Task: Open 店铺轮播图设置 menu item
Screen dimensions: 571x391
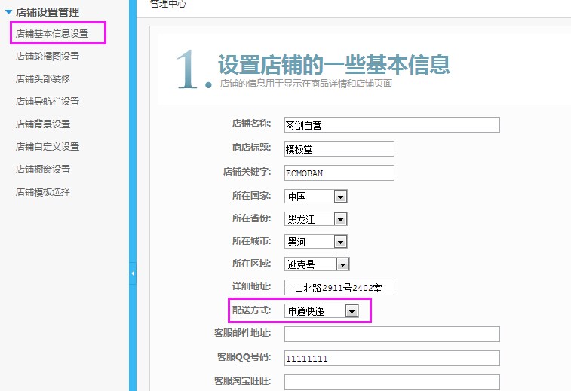Action: [x=48, y=57]
